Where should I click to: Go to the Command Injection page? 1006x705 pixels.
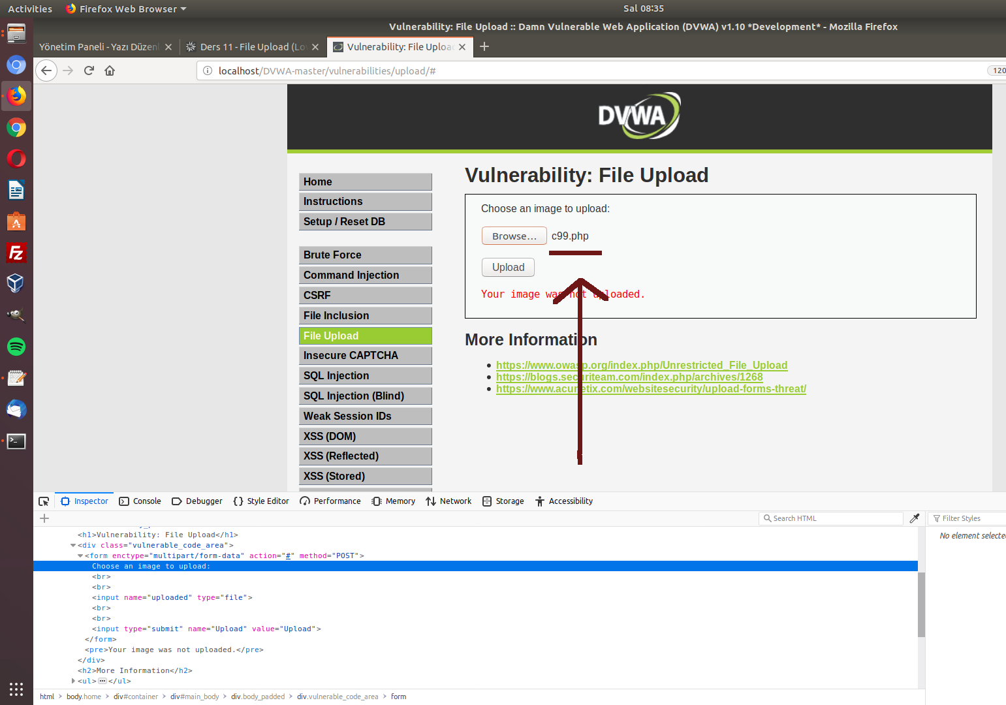(366, 275)
